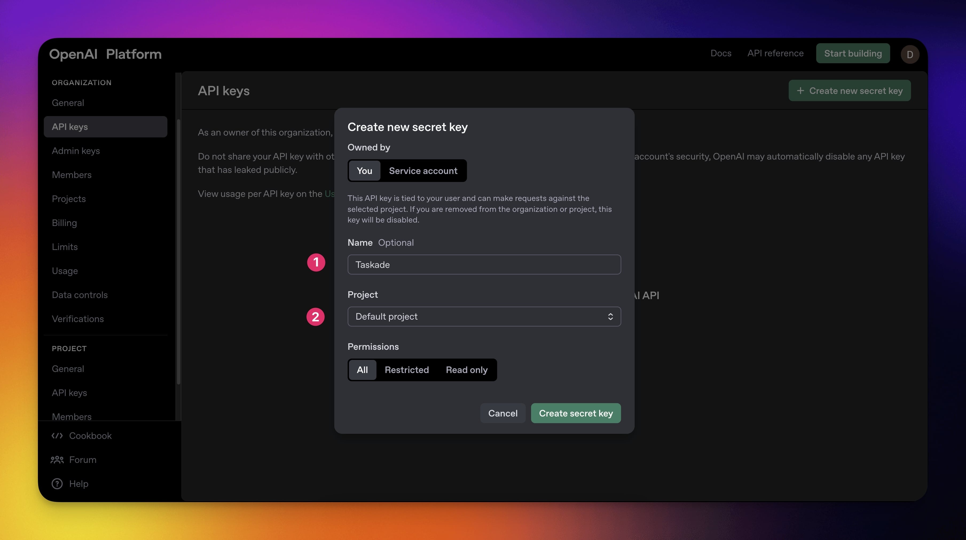Open the Usage sidebar item

65,271
